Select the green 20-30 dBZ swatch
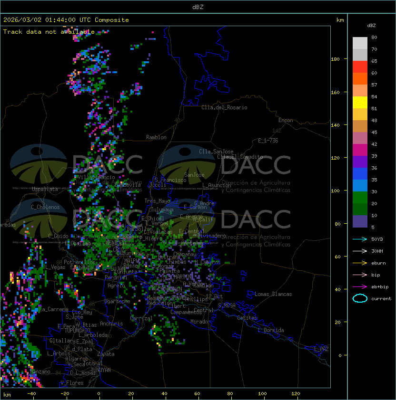Screen dimensions: 396x400 point(360,198)
